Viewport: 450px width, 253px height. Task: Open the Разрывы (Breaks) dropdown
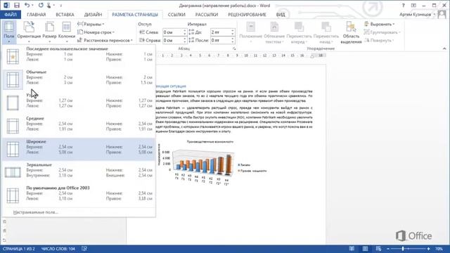pos(91,24)
